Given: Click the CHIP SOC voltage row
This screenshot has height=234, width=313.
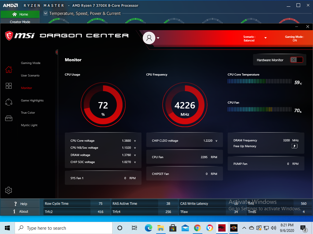Looking at the screenshot, I should coord(103,162).
